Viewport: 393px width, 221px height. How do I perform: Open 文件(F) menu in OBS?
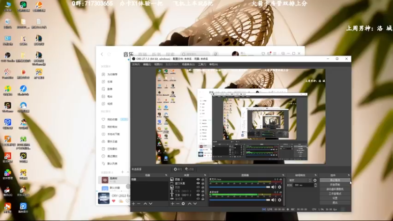(136, 64)
